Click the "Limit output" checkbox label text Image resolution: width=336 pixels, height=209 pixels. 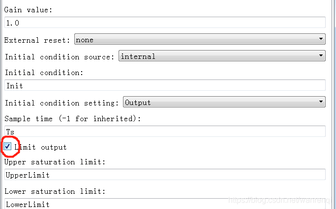coord(40,147)
